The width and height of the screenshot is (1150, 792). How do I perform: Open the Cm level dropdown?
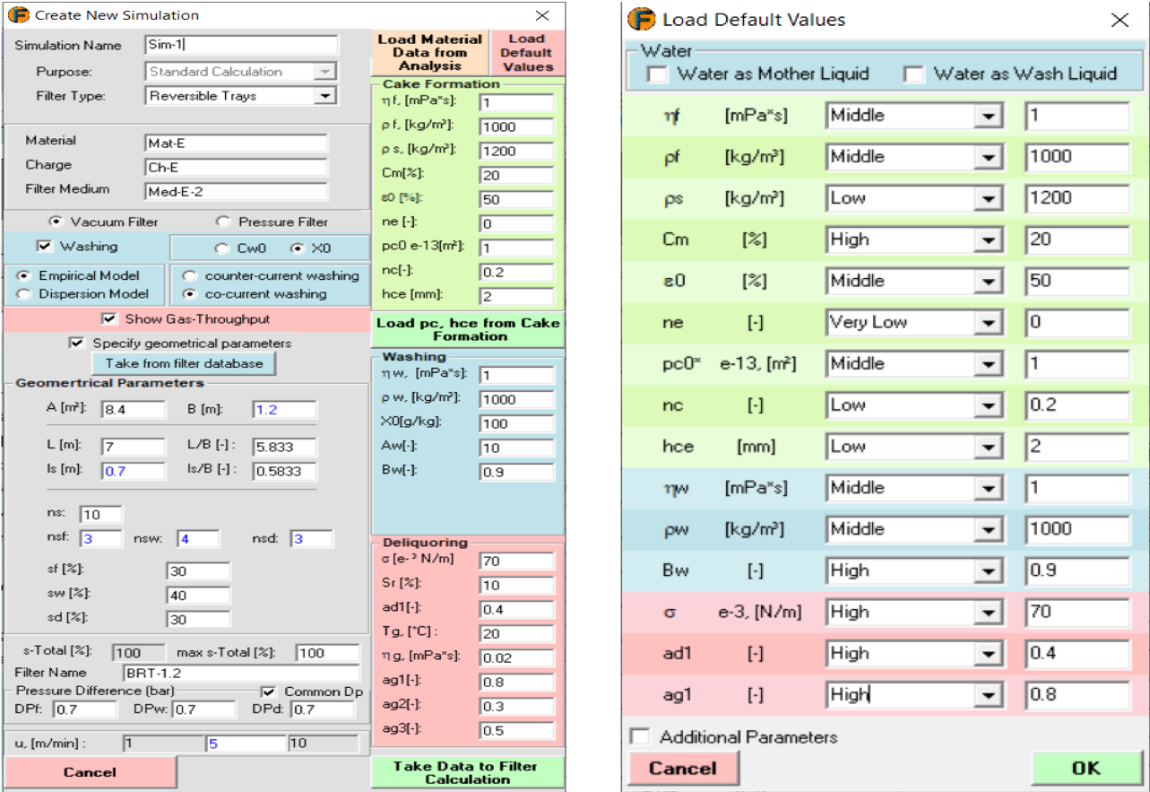click(987, 239)
